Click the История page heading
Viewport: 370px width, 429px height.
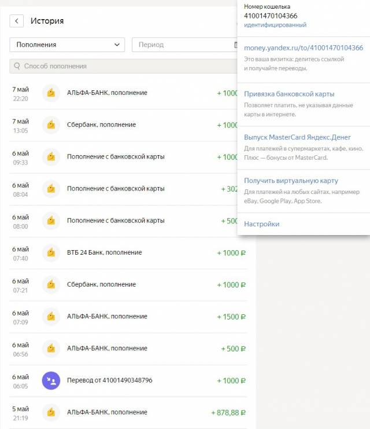tap(47, 21)
